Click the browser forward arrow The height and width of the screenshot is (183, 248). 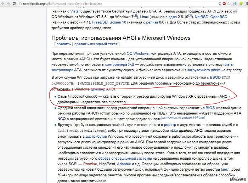[9, 4]
